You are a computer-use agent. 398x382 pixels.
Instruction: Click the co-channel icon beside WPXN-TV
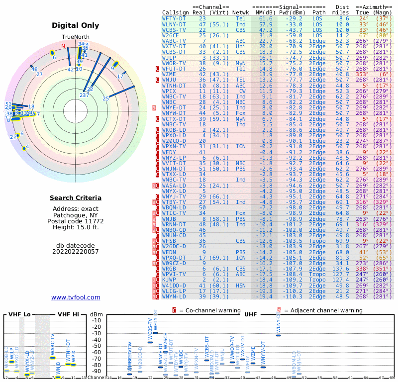click(157, 146)
